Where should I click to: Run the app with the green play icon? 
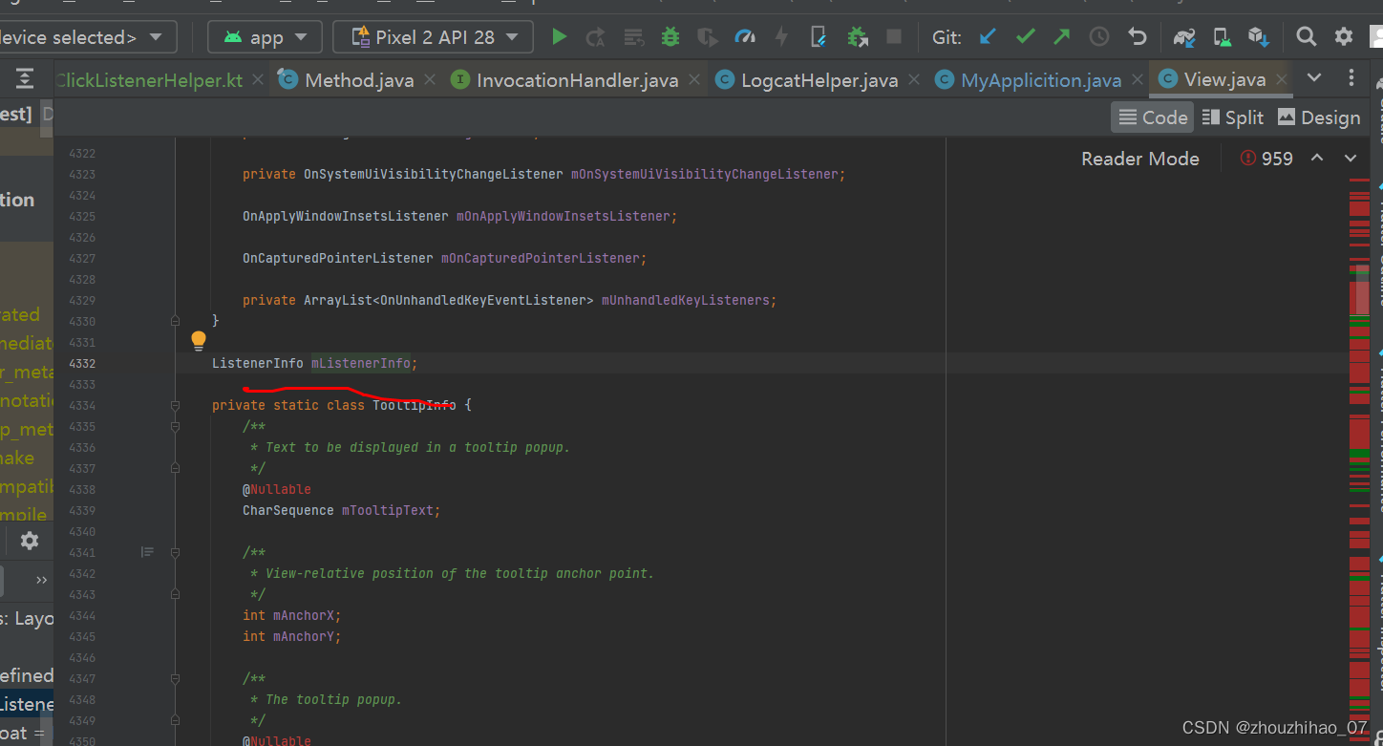click(x=560, y=37)
